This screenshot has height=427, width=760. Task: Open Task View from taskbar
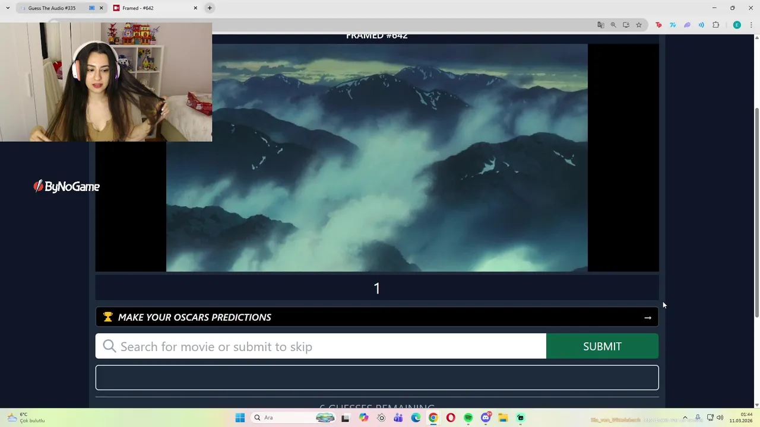tap(346, 418)
